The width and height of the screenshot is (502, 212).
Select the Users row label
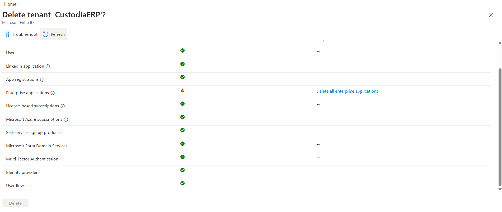click(x=11, y=53)
